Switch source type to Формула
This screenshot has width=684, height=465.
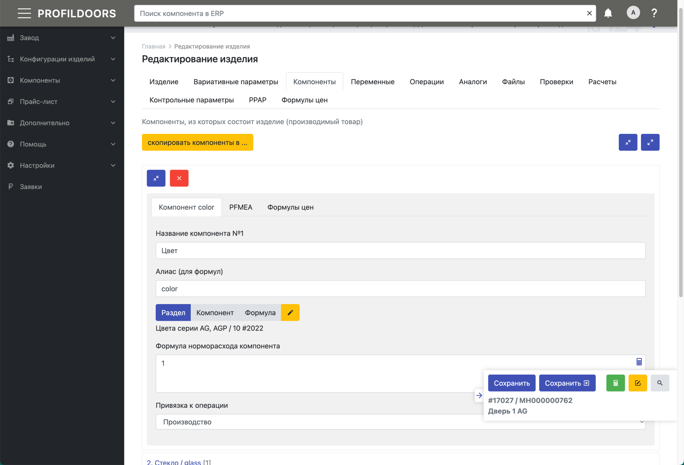click(x=260, y=313)
